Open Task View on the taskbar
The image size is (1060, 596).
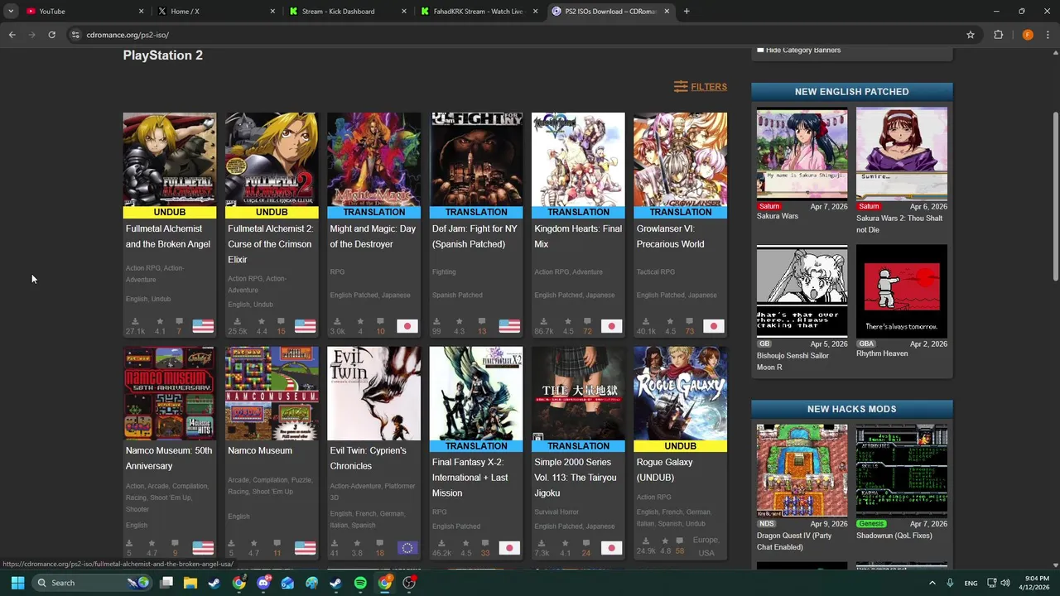click(x=166, y=583)
